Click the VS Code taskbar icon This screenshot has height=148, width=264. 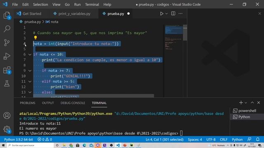click(118, 145)
